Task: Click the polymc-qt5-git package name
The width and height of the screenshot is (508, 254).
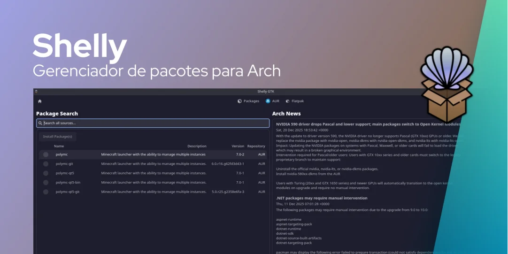Action: pyautogui.click(x=68, y=192)
